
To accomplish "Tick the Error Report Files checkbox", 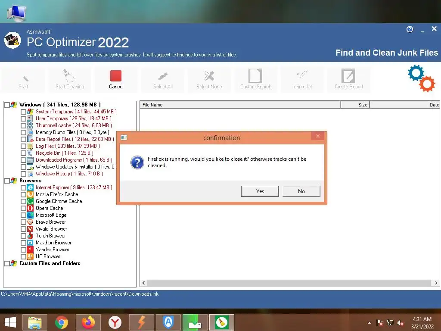I will coord(23,139).
